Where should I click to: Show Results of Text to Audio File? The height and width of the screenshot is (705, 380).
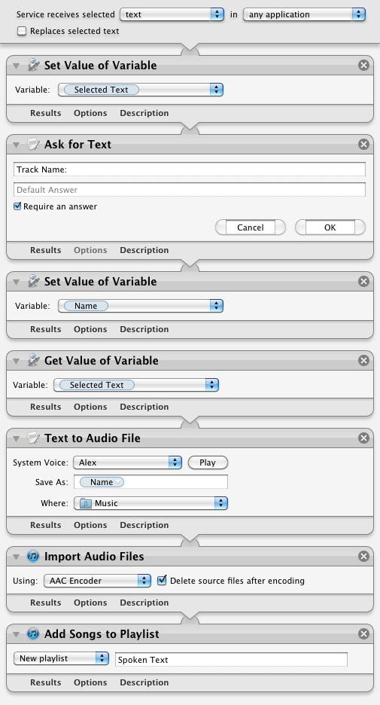coord(45,525)
